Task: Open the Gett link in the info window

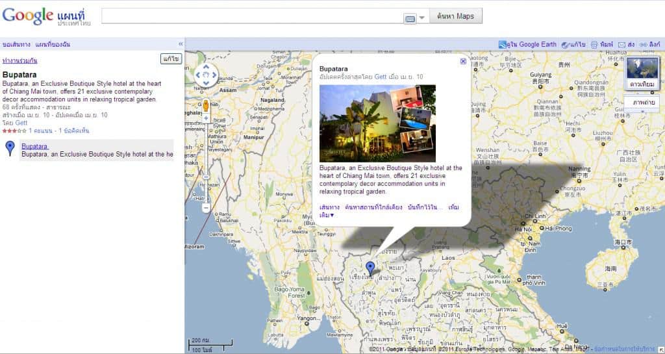Action: [x=381, y=77]
